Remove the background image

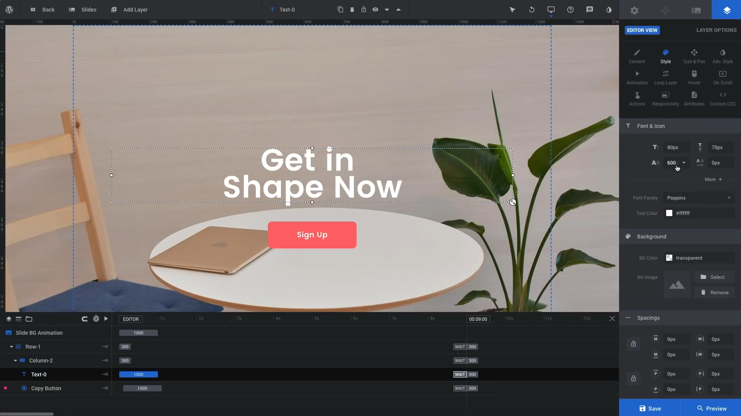[715, 292]
